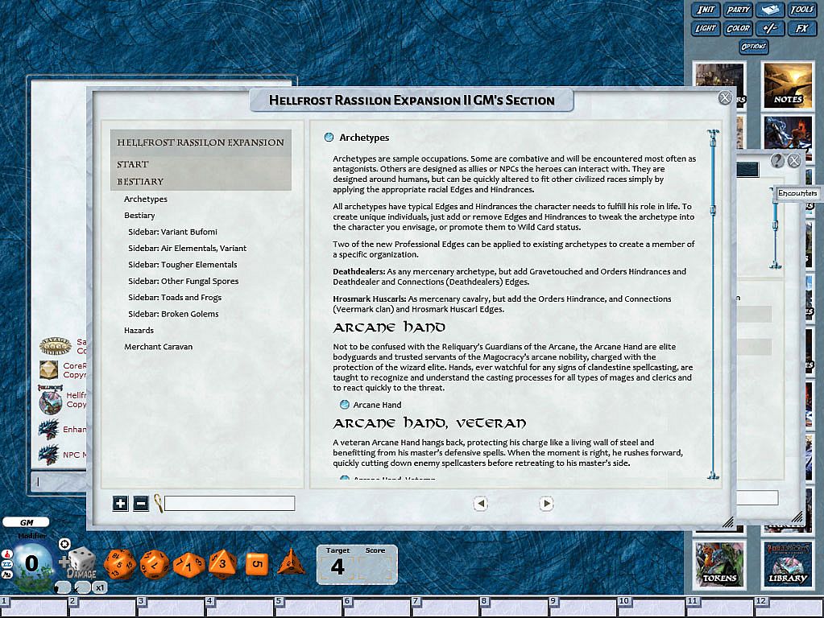Select Archetypes in the index list
The height and width of the screenshot is (618, 824).
[146, 199]
